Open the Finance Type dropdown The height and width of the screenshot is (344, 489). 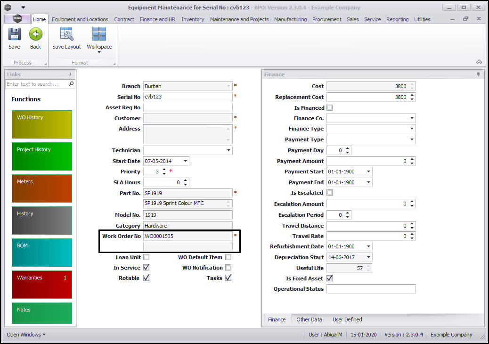pyautogui.click(x=412, y=129)
